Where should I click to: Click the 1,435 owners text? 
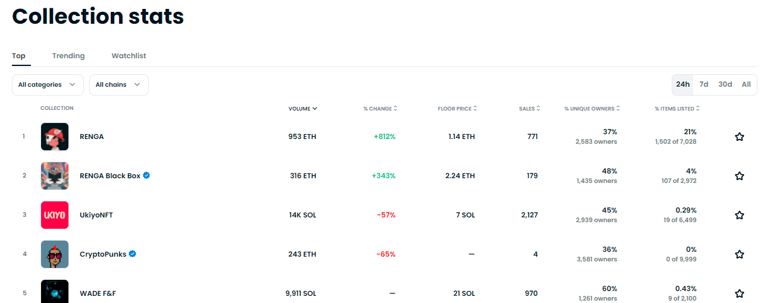tap(597, 181)
